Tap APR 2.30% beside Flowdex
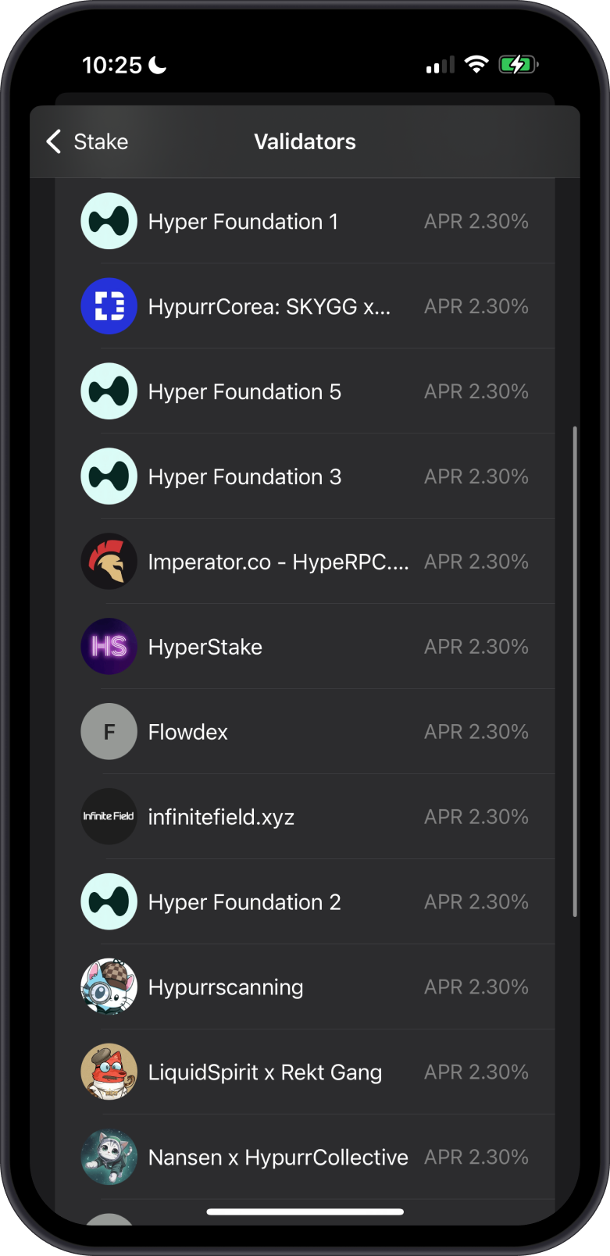The image size is (610, 1256). pyautogui.click(x=476, y=732)
